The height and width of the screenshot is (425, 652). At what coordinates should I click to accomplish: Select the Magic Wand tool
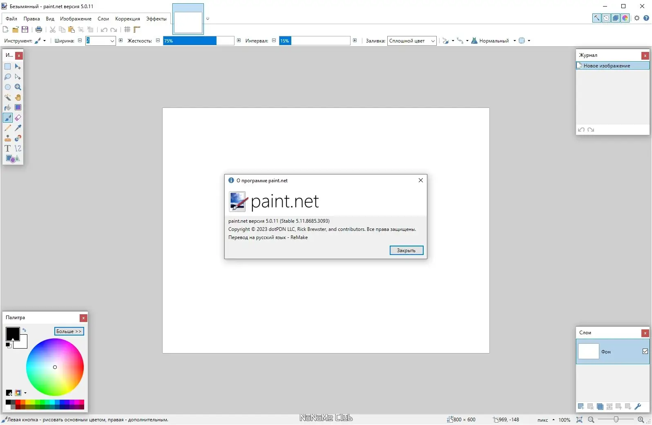tap(8, 97)
